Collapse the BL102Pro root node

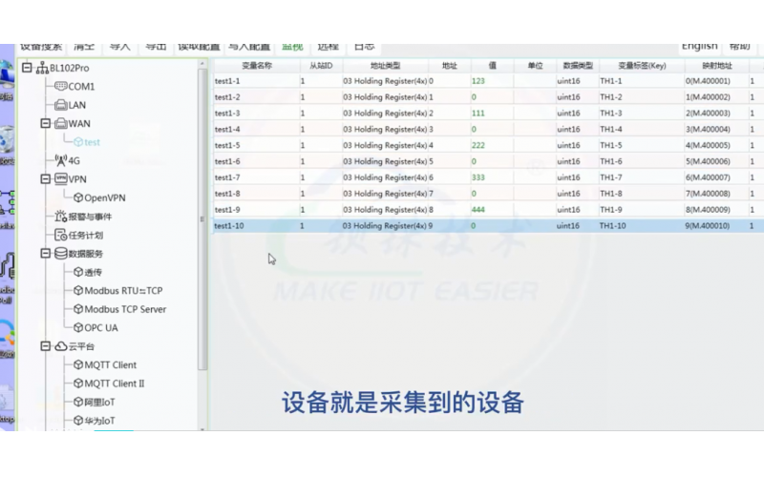pos(26,69)
